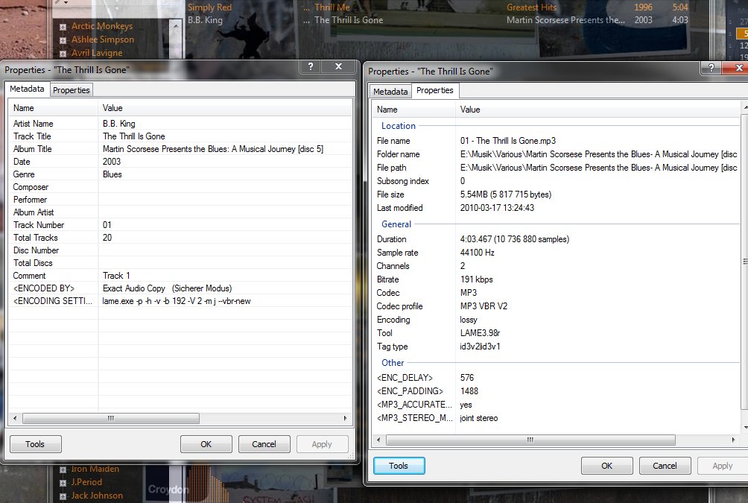748x503 pixels.
Task: Open Tools in left Properties dialog
Action: 35,444
